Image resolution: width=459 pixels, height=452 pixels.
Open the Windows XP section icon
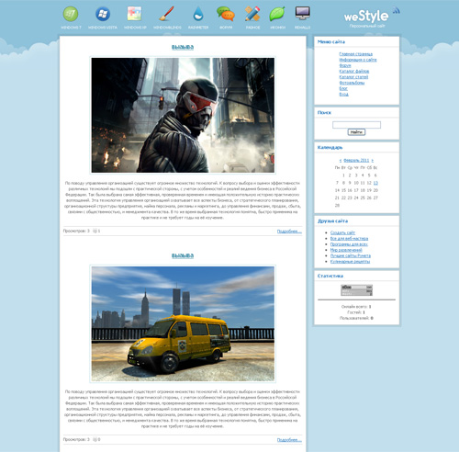coord(135,14)
